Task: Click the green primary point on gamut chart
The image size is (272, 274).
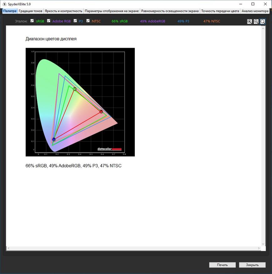Action: [x=74, y=89]
